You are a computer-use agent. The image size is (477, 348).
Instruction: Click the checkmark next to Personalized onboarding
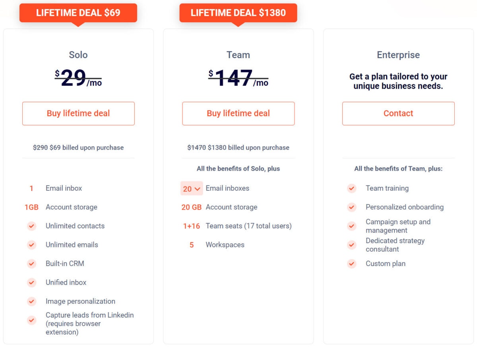click(351, 207)
